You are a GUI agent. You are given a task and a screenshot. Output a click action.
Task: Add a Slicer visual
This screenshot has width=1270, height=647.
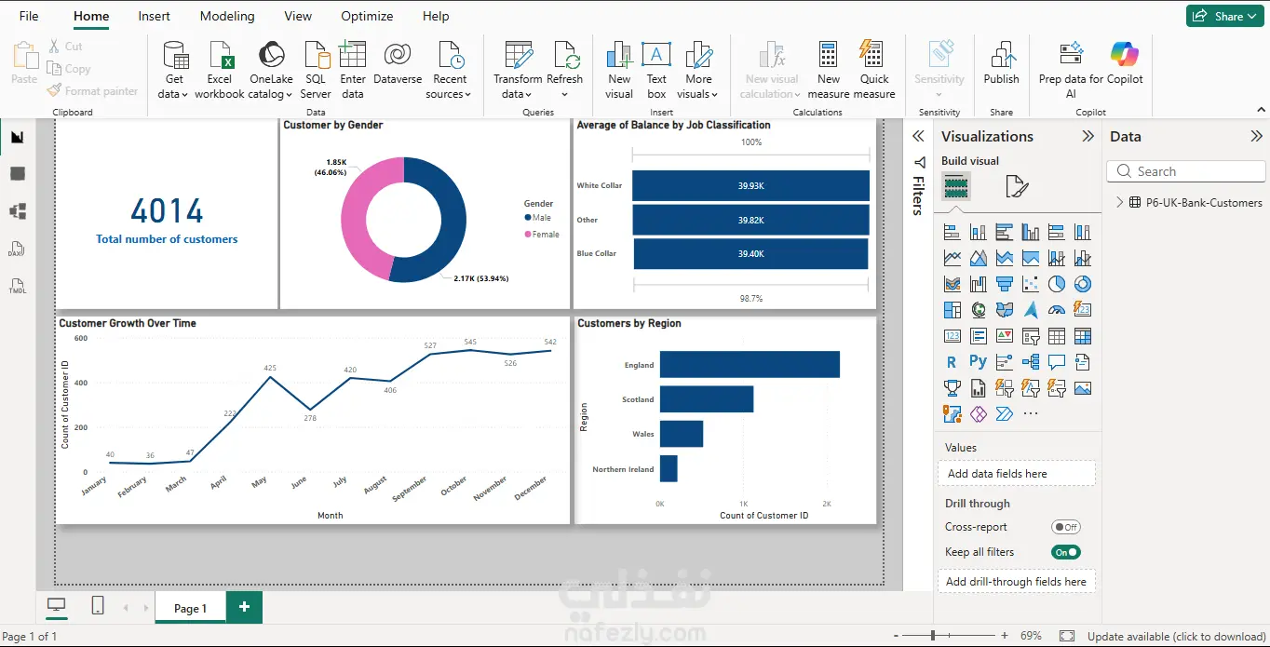[x=1030, y=336]
